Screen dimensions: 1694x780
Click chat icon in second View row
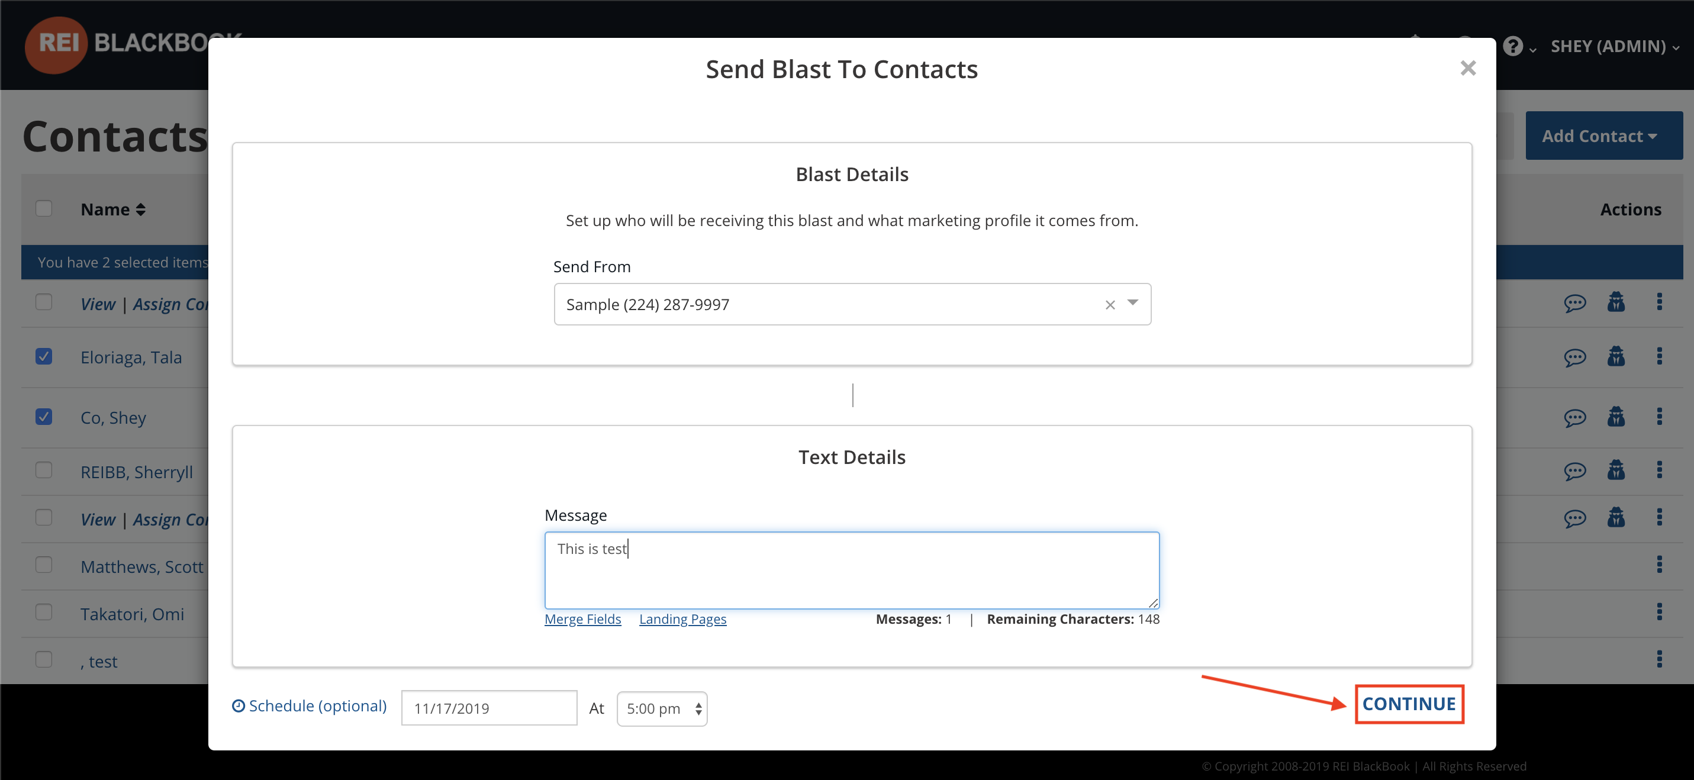(x=1575, y=519)
